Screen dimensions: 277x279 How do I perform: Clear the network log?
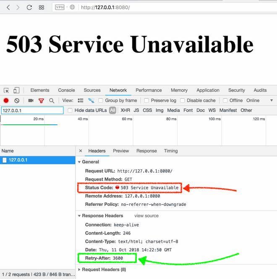17,101
